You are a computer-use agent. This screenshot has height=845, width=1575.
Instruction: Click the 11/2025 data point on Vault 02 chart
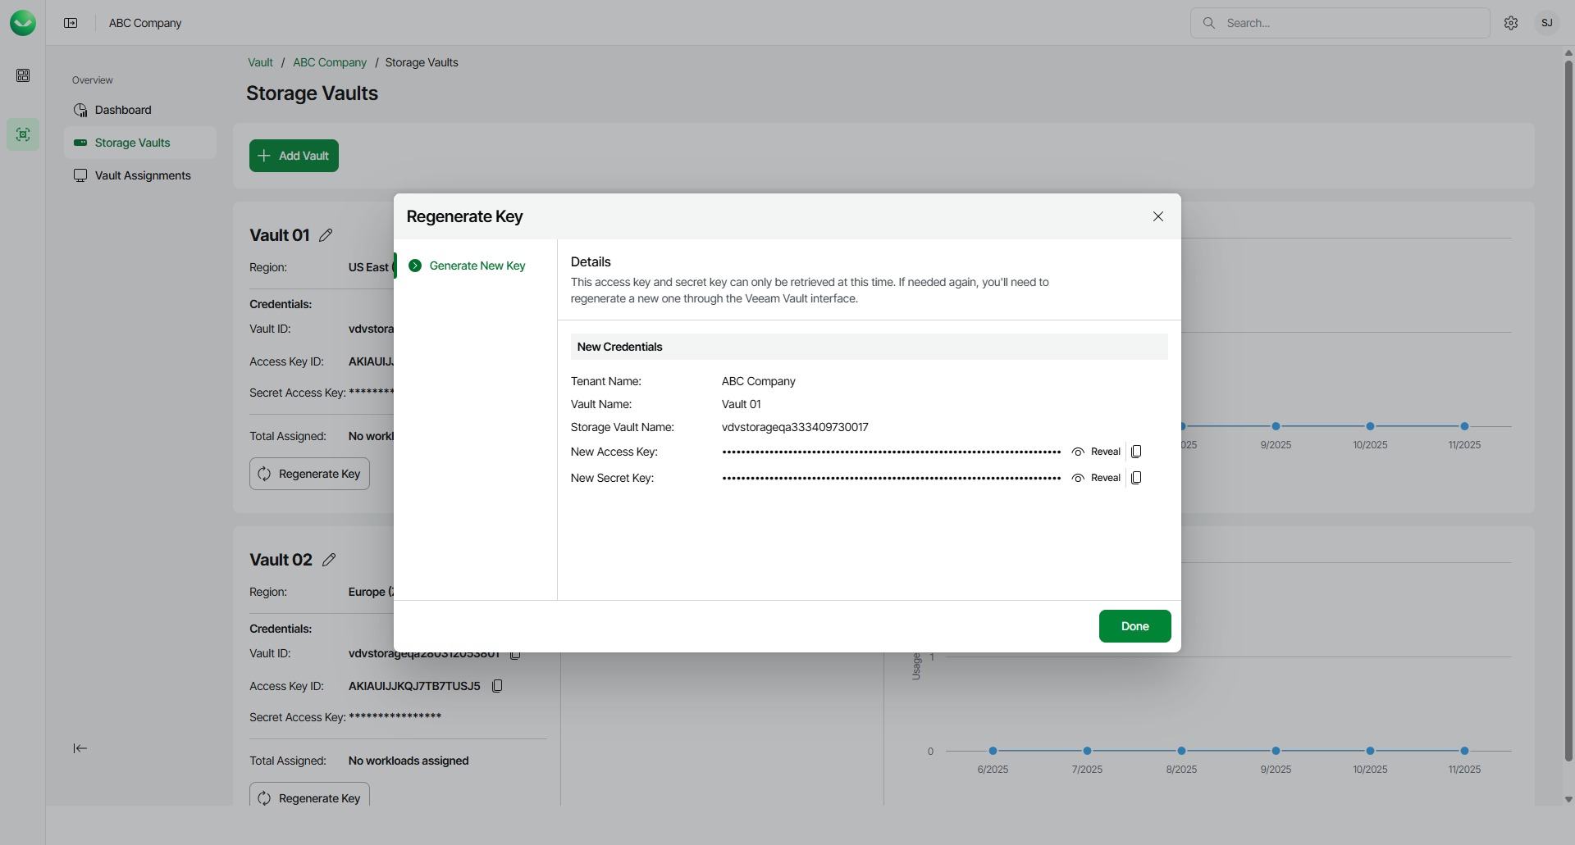[x=1464, y=751]
